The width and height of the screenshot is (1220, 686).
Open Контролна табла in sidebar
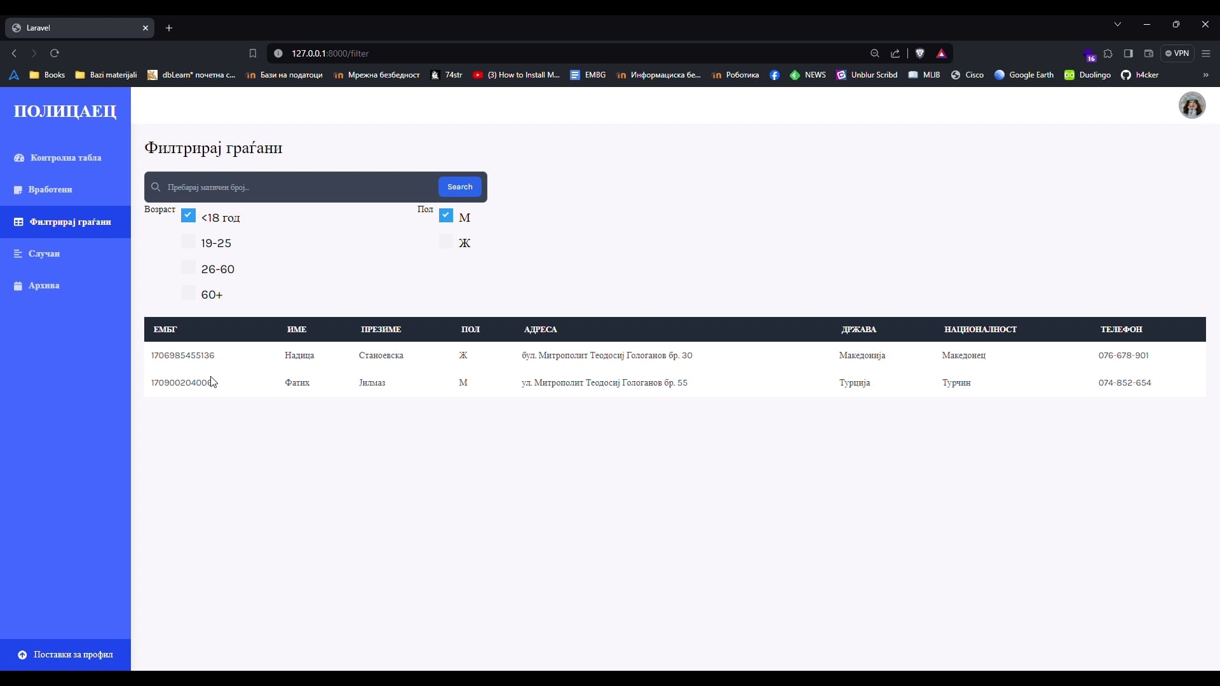pyautogui.click(x=65, y=158)
